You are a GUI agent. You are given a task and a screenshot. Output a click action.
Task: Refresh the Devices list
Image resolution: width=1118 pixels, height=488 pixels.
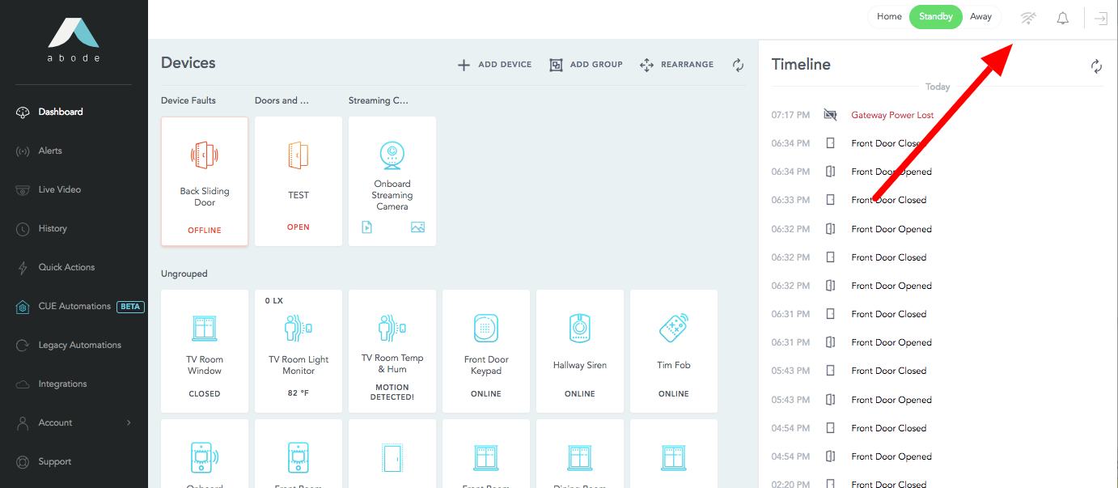point(738,66)
